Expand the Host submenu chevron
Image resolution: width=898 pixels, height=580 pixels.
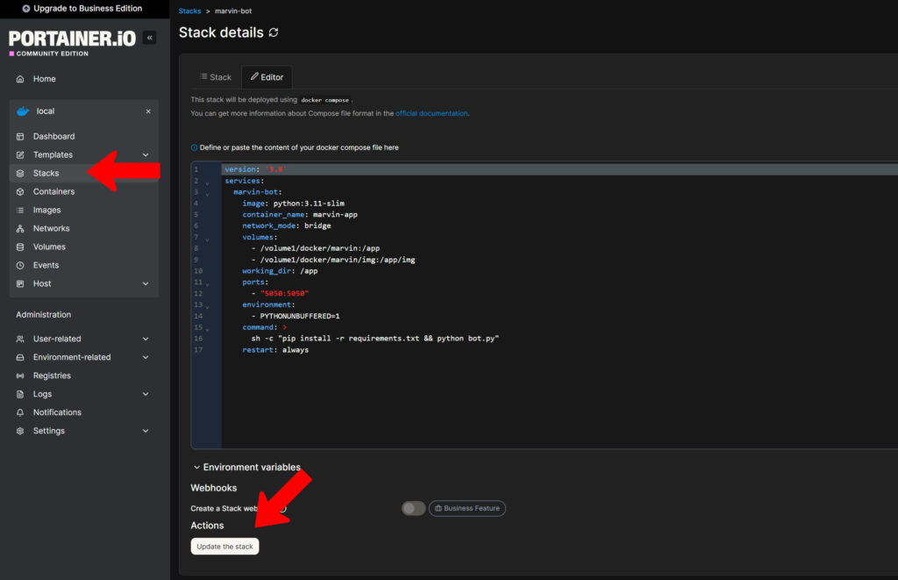click(146, 284)
